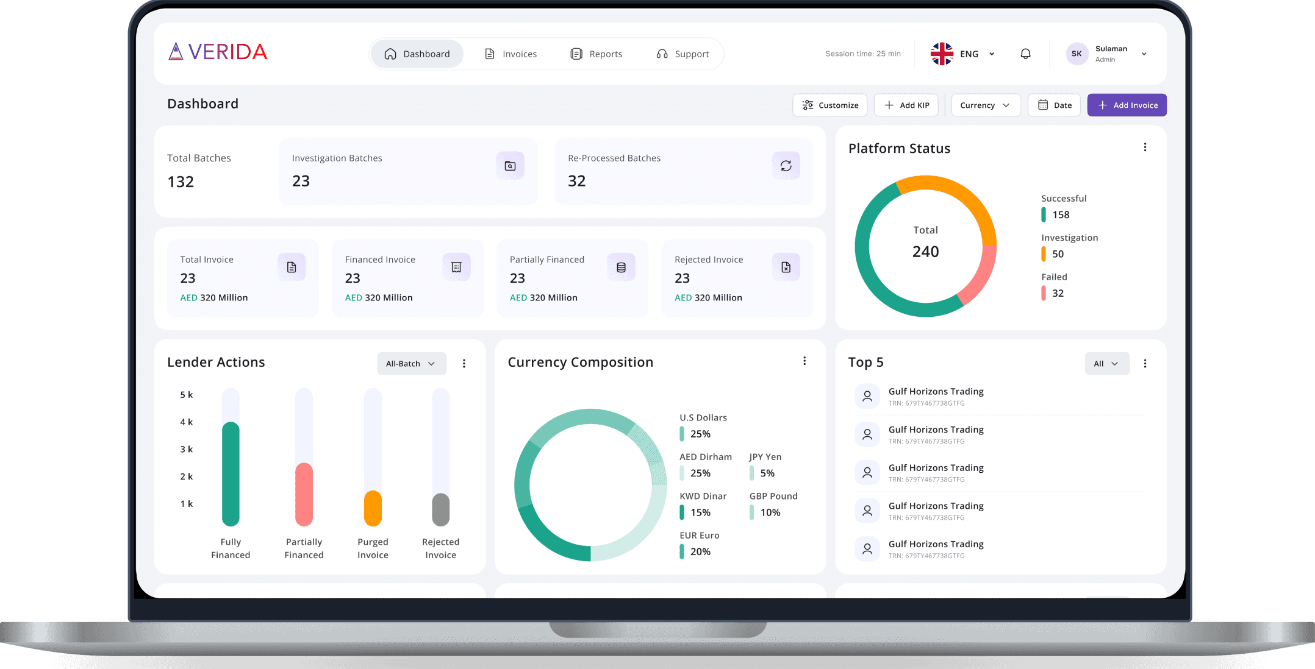The image size is (1315, 669).
Task: Click the Purged Invoice orange bar
Action: 373,508
